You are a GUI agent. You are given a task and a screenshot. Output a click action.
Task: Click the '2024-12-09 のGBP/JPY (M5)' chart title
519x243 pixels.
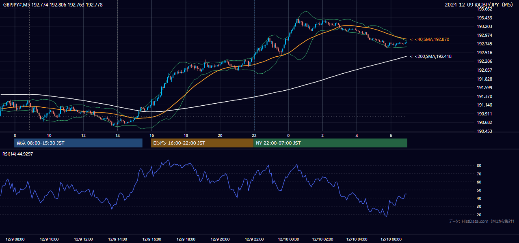tap(479, 5)
